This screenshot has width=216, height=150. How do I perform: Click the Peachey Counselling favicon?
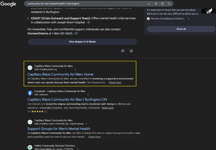tap(148, 19)
